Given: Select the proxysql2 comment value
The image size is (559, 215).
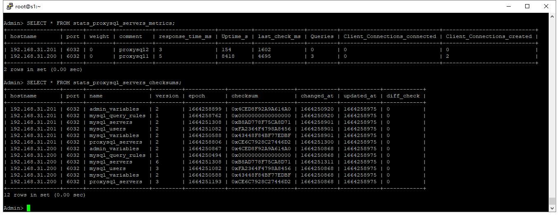Looking at the screenshot, I should [131, 50].
